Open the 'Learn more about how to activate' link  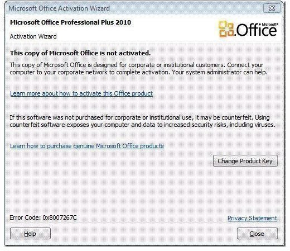tap(81, 93)
